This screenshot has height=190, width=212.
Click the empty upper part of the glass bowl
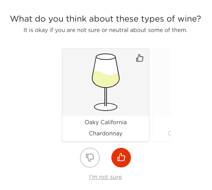point(105,64)
